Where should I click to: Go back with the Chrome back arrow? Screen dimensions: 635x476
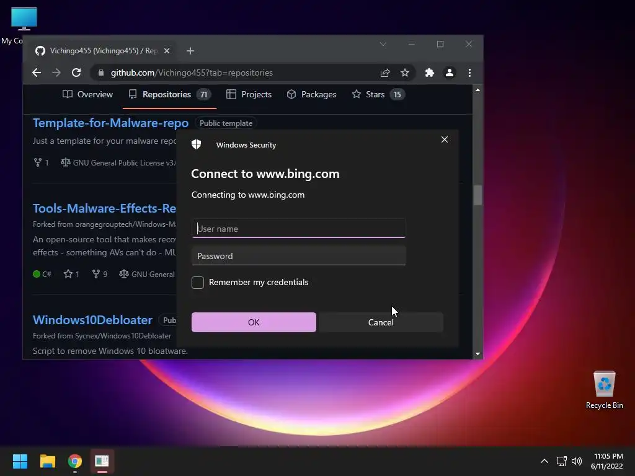pyautogui.click(x=37, y=73)
